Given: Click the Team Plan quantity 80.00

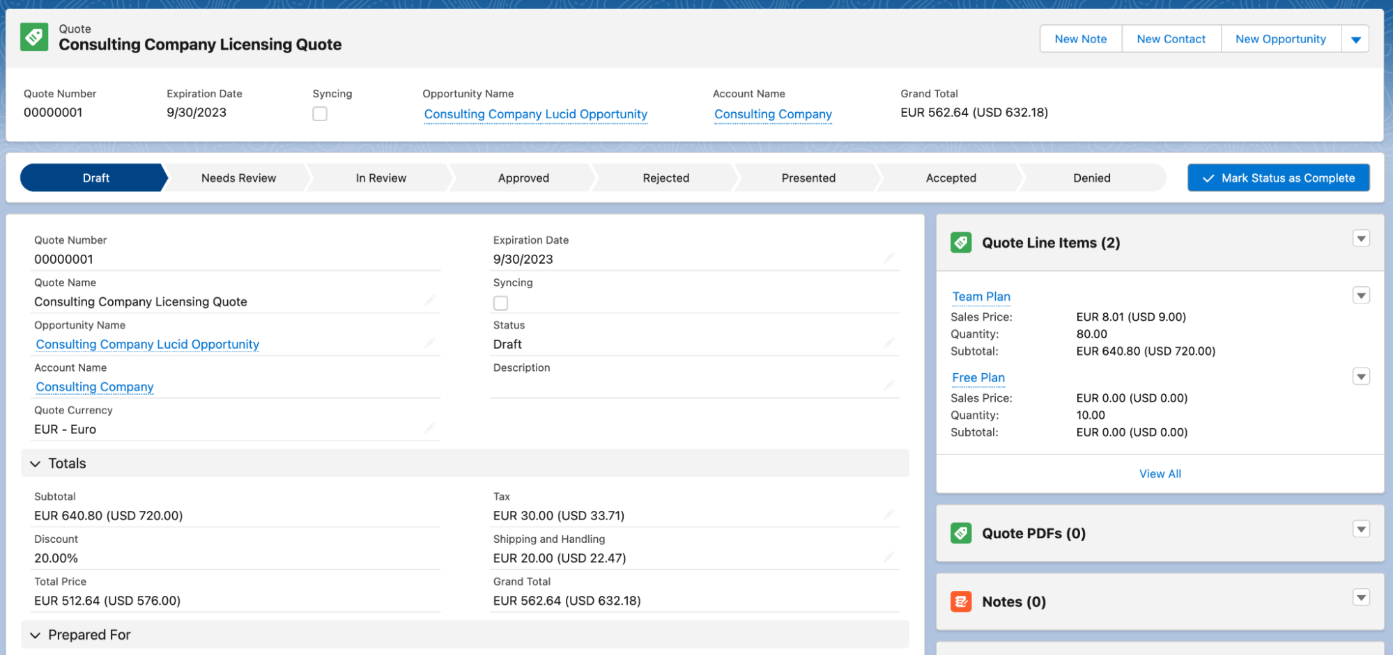Looking at the screenshot, I should pyautogui.click(x=1091, y=333).
